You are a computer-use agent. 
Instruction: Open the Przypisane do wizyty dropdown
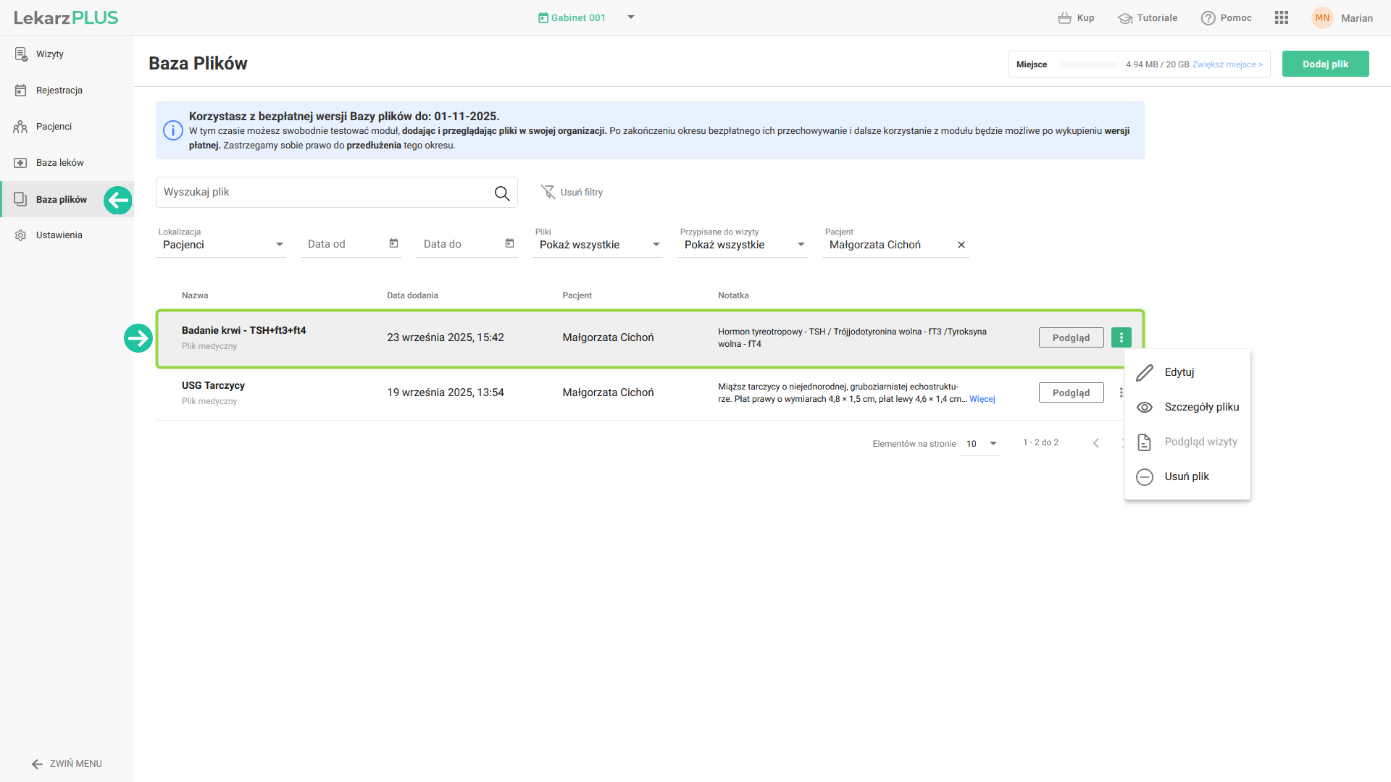tap(801, 245)
